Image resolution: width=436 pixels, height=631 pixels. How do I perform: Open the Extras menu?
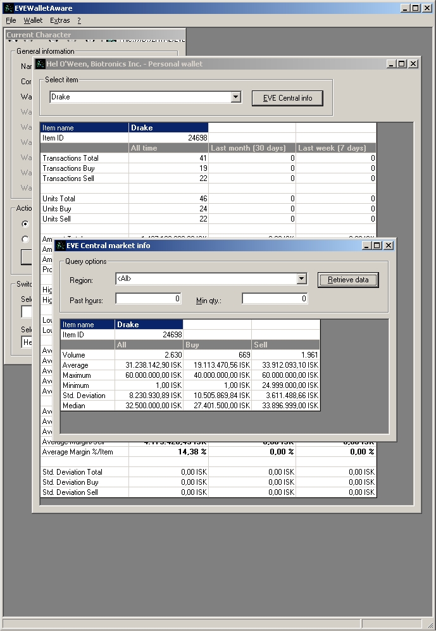coord(60,20)
